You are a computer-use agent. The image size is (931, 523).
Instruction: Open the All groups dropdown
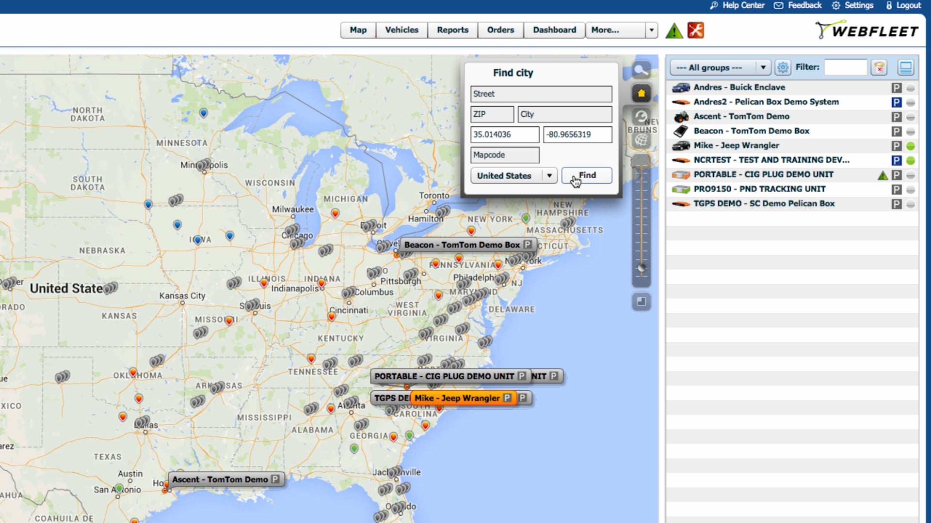click(720, 67)
